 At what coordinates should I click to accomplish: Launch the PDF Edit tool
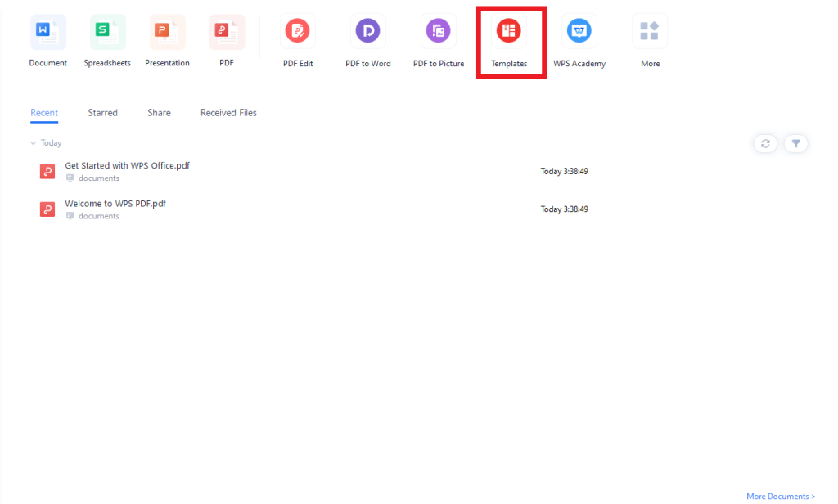[x=297, y=31]
